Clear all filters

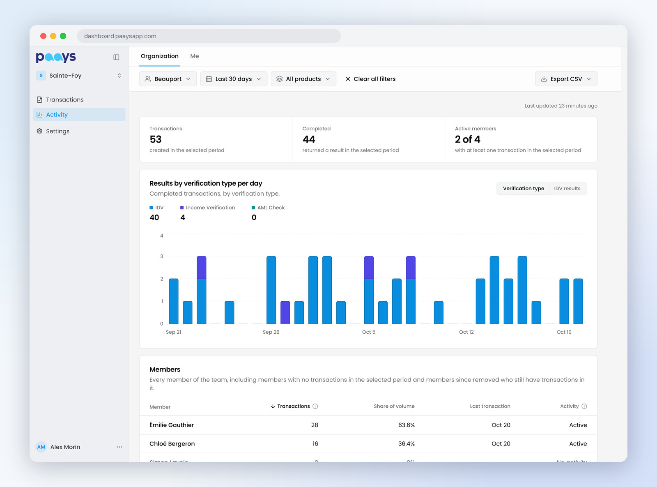[x=370, y=79]
